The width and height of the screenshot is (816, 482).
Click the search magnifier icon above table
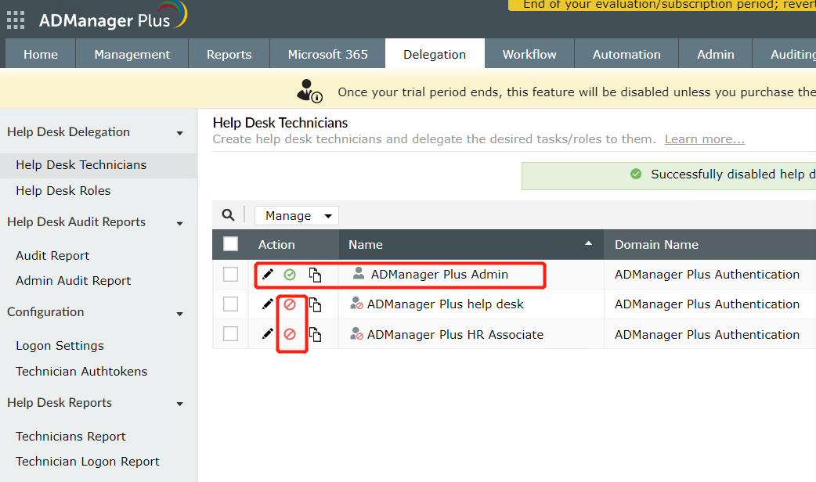coord(228,215)
